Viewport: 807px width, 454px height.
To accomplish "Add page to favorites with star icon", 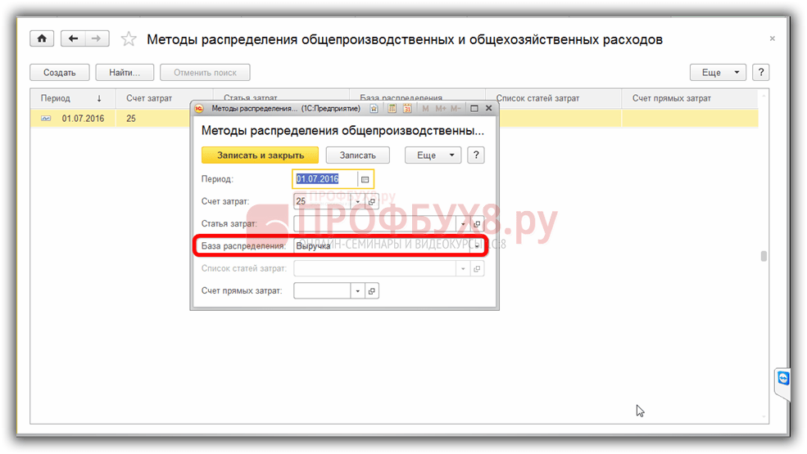I will point(128,39).
